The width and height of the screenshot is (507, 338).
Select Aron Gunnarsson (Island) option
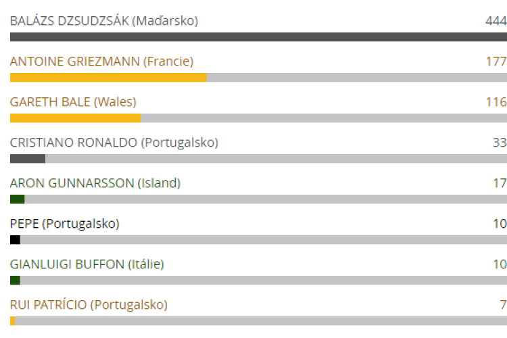click(95, 183)
